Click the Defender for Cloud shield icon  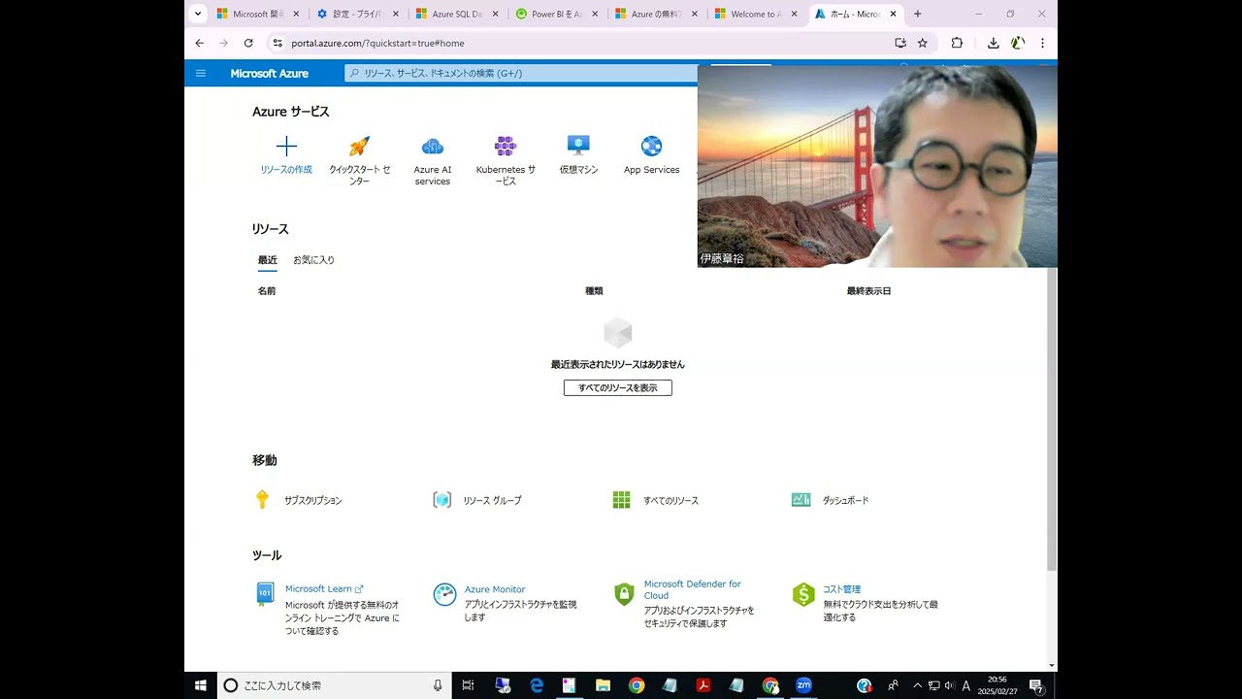(x=624, y=594)
